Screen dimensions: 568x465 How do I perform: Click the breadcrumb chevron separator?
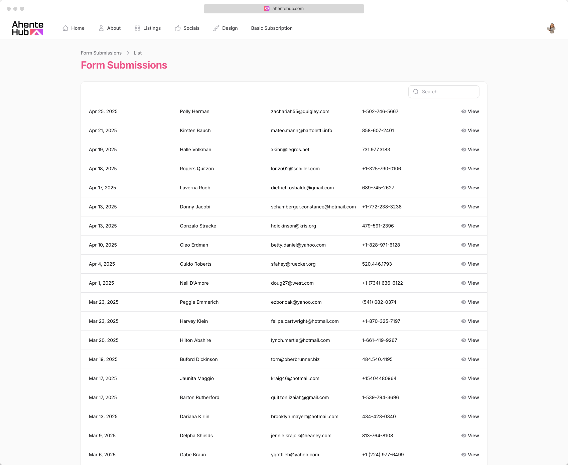tap(128, 53)
